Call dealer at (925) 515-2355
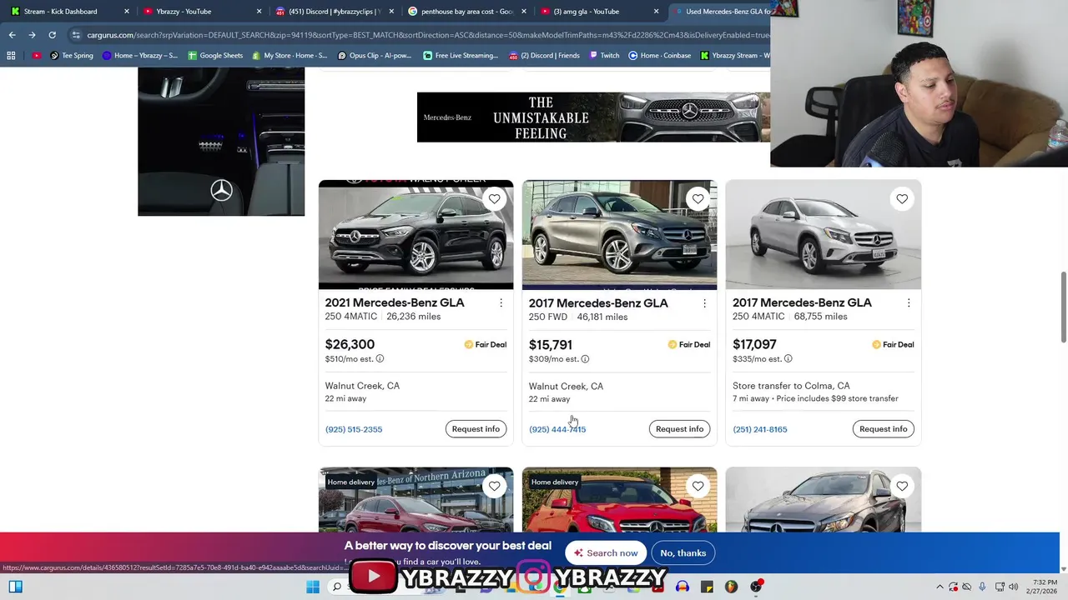This screenshot has height=600, width=1068. coord(354,429)
